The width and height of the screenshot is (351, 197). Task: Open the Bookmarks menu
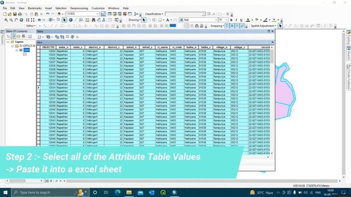pos(35,8)
